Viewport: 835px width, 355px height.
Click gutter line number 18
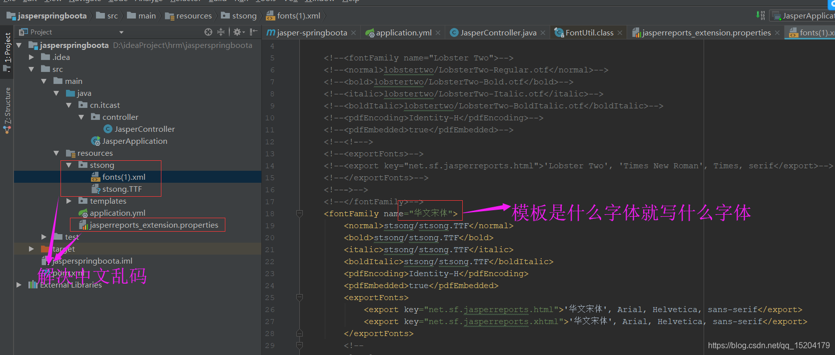pyautogui.click(x=270, y=214)
